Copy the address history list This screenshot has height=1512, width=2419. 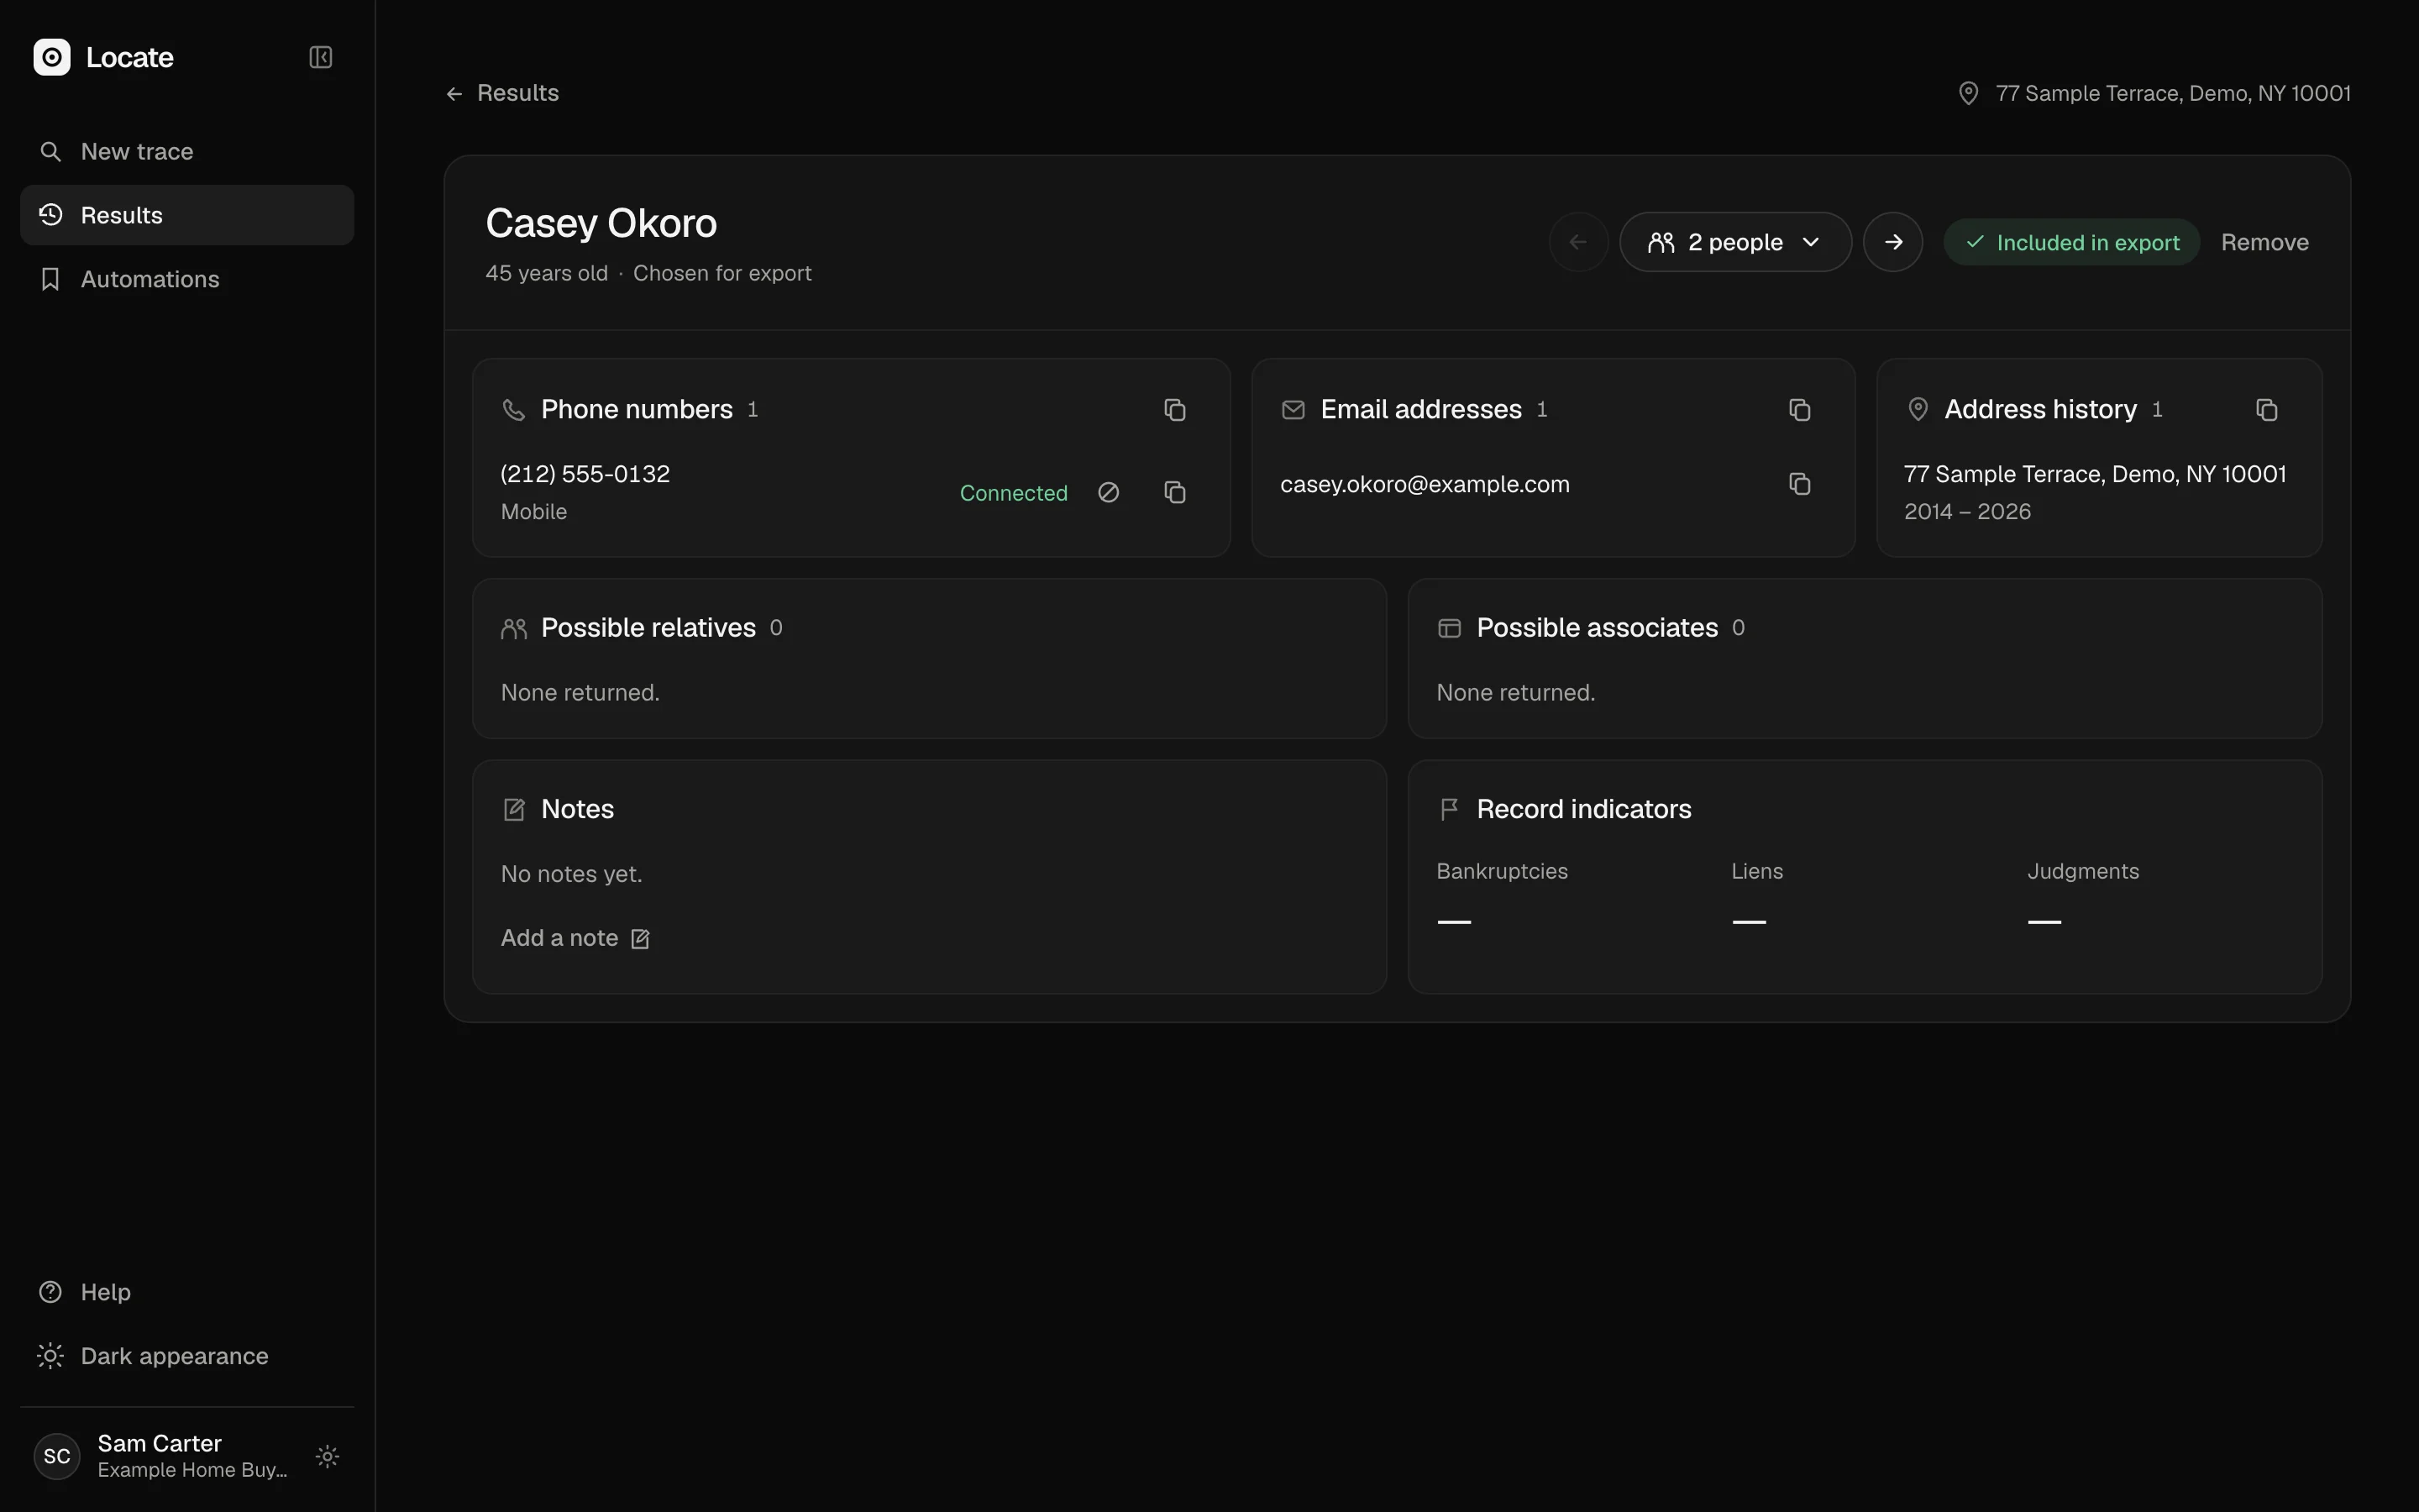pos(2266,410)
